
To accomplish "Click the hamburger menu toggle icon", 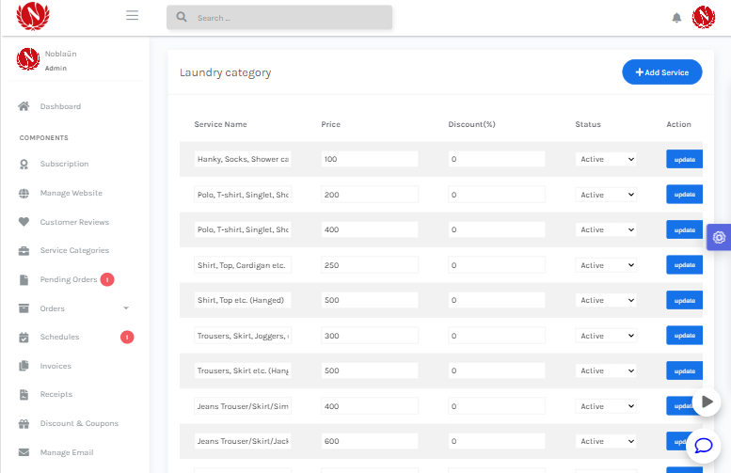I will tap(132, 16).
